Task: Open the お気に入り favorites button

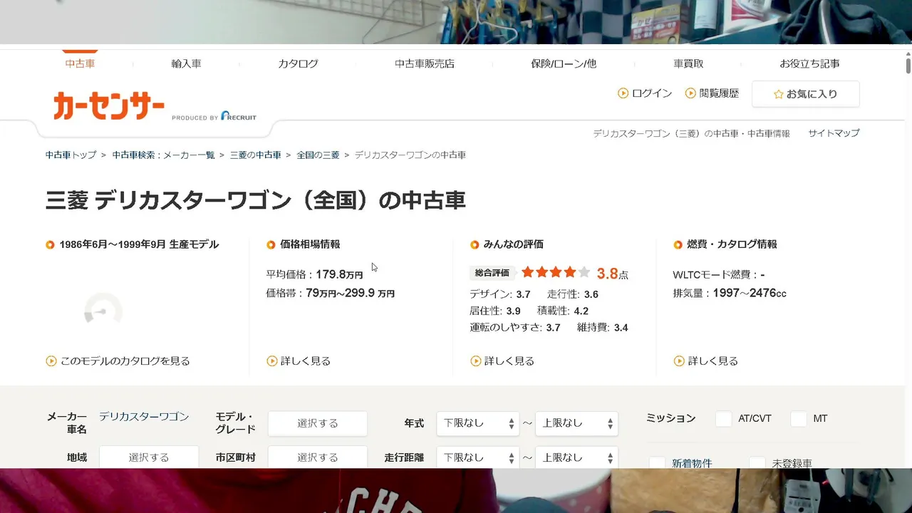Action: (805, 94)
